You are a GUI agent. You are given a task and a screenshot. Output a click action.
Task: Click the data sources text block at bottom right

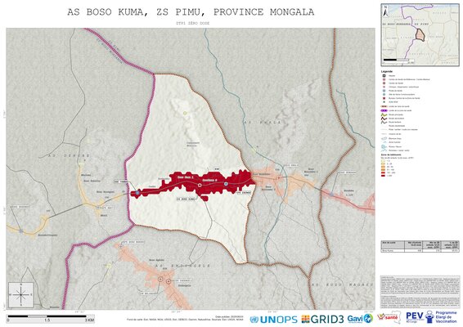tap(420, 292)
